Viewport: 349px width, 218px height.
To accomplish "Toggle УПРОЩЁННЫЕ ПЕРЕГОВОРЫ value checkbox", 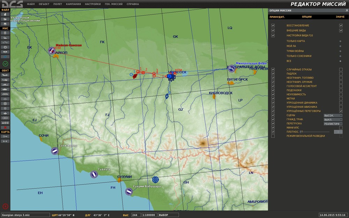I will coord(341,111).
